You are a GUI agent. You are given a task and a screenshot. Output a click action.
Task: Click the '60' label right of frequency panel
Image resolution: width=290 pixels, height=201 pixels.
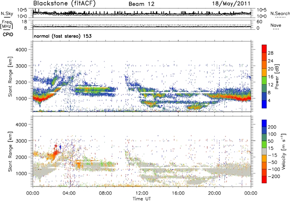pos(259,22)
